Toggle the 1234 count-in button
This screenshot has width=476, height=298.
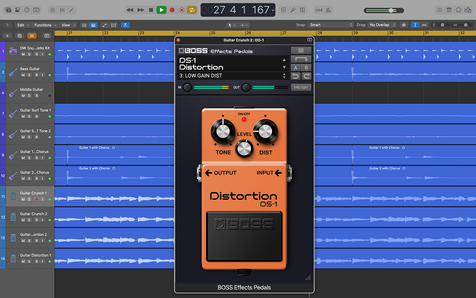coord(319,10)
